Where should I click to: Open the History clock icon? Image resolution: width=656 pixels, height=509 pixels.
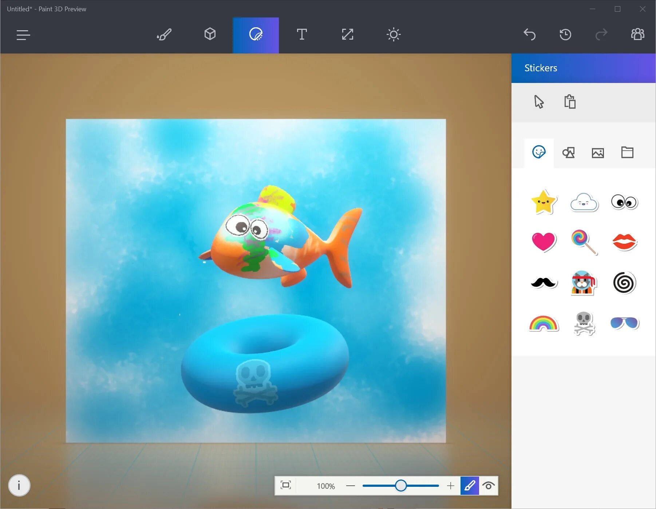[565, 35]
